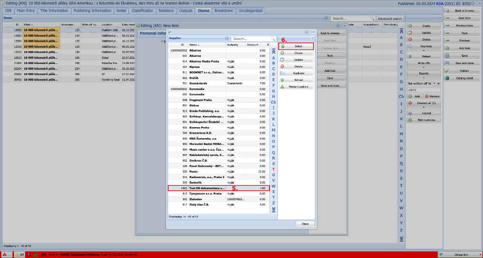
Task: Click Advanced search in Items panel
Action: pyautogui.click(x=390, y=18)
